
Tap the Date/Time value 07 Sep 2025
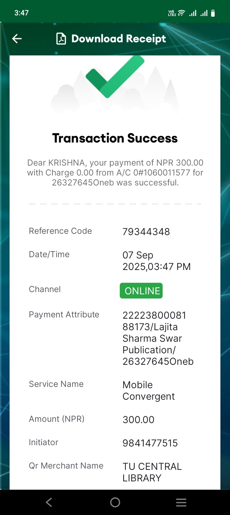[157, 261]
